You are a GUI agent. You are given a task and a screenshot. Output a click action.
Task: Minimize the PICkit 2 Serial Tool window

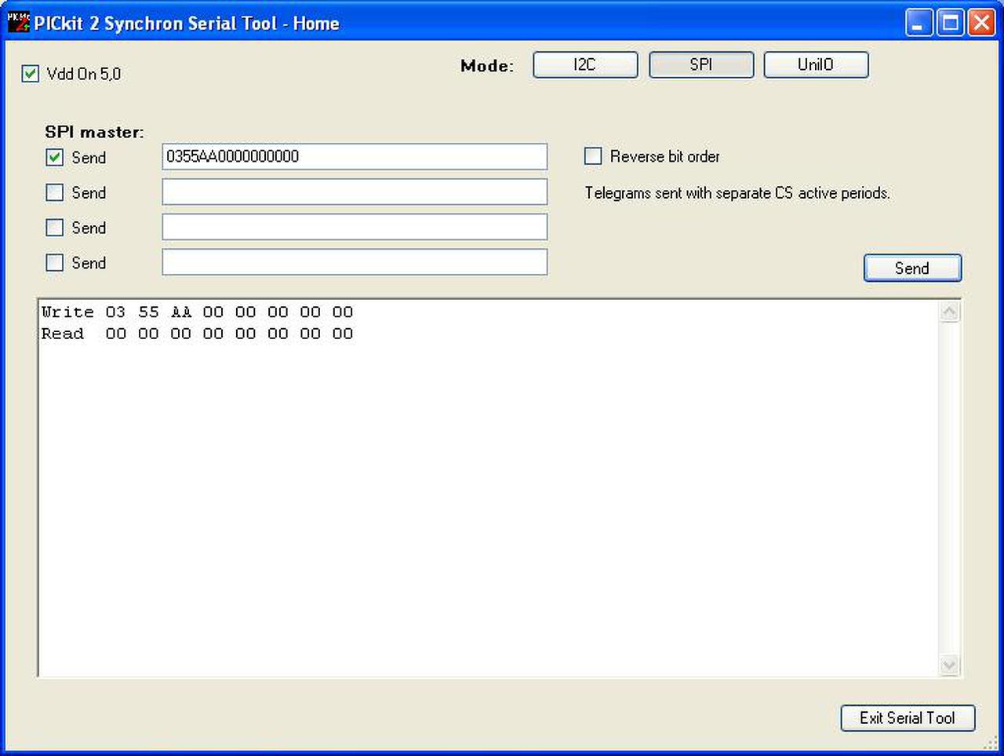919,23
